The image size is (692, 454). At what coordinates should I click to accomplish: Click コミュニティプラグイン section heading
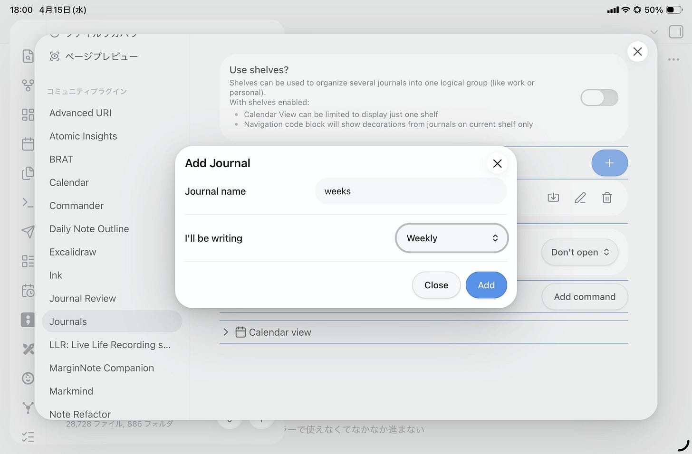click(x=87, y=91)
